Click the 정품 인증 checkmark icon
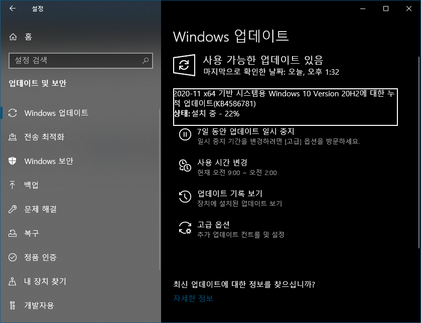Screen dimensions: 421x323 pyautogui.click(x=13, y=257)
